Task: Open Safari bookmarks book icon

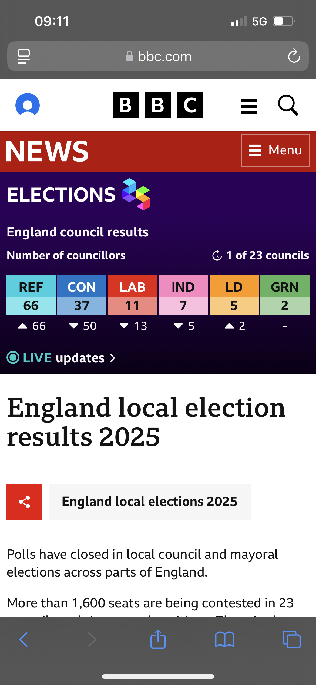Action: [x=225, y=640]
